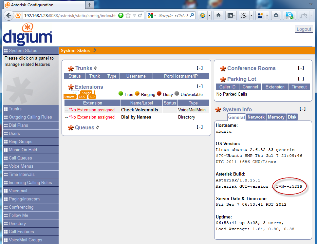Open Users in the sidebar

(31, 133)
